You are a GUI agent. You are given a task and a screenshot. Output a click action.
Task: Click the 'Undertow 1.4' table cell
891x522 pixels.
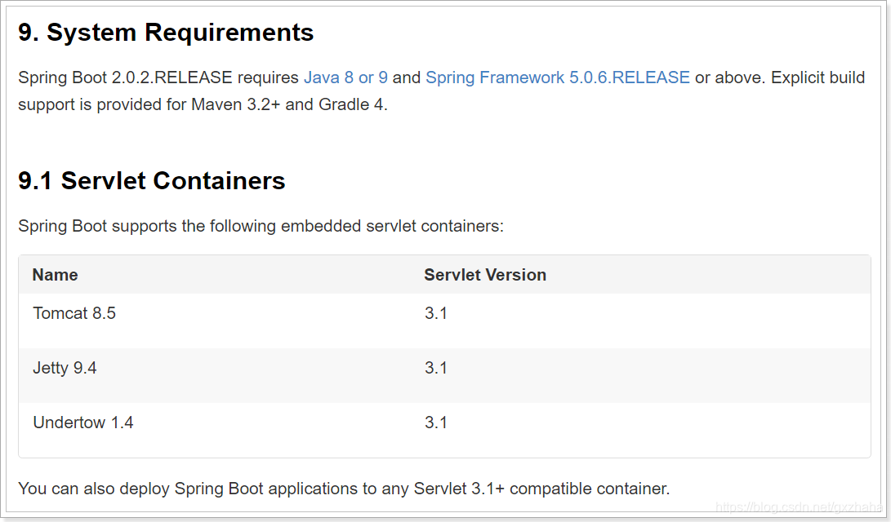83,422
